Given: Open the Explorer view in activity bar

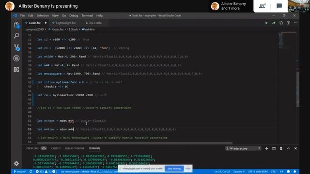Looking at the screenshot, I should (16, 25).
